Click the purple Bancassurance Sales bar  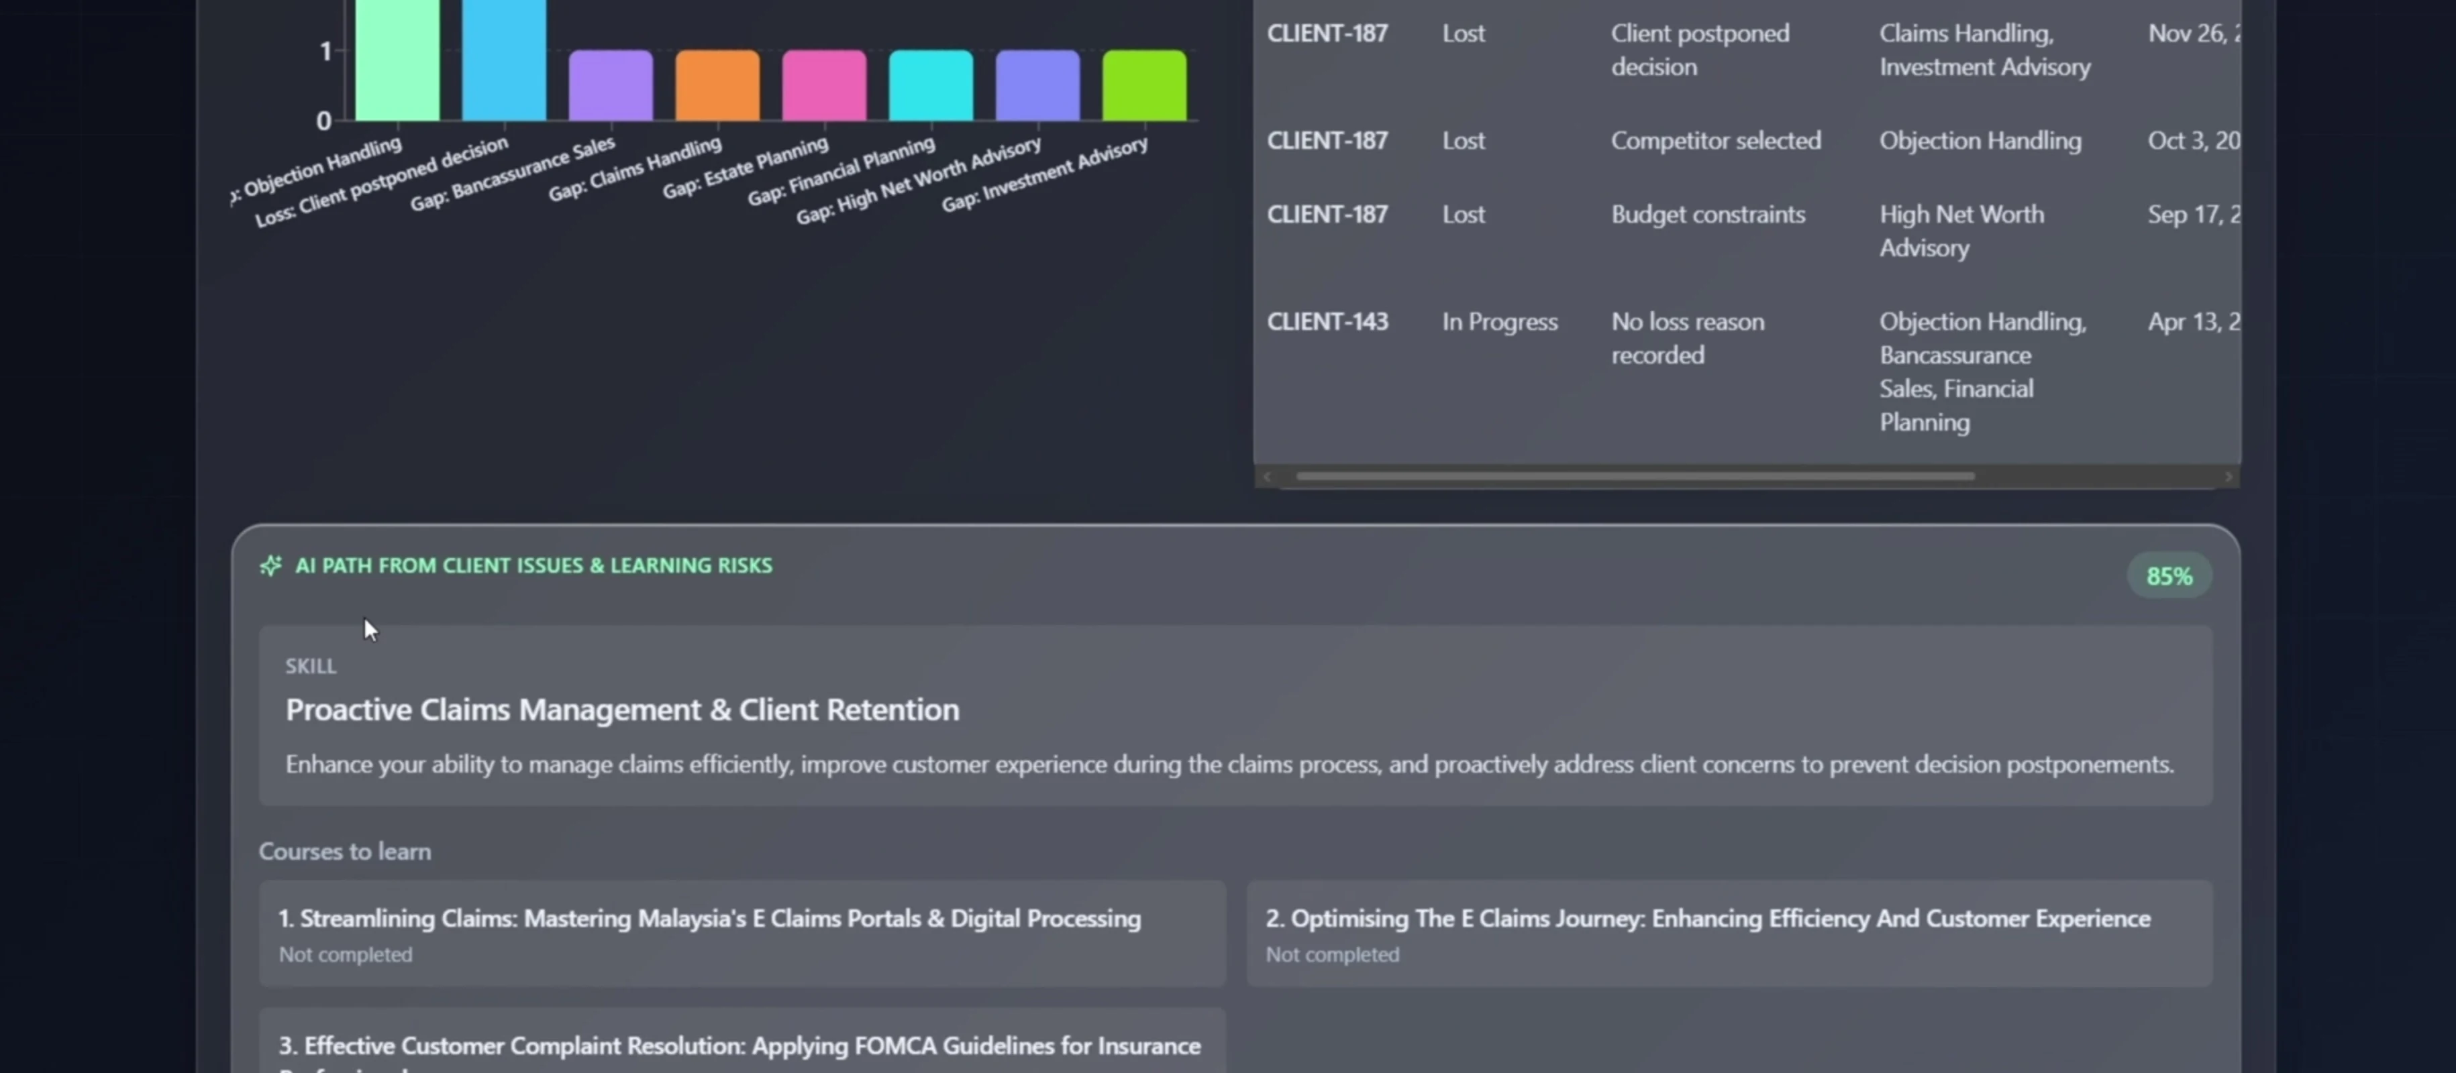click(611, 86)
